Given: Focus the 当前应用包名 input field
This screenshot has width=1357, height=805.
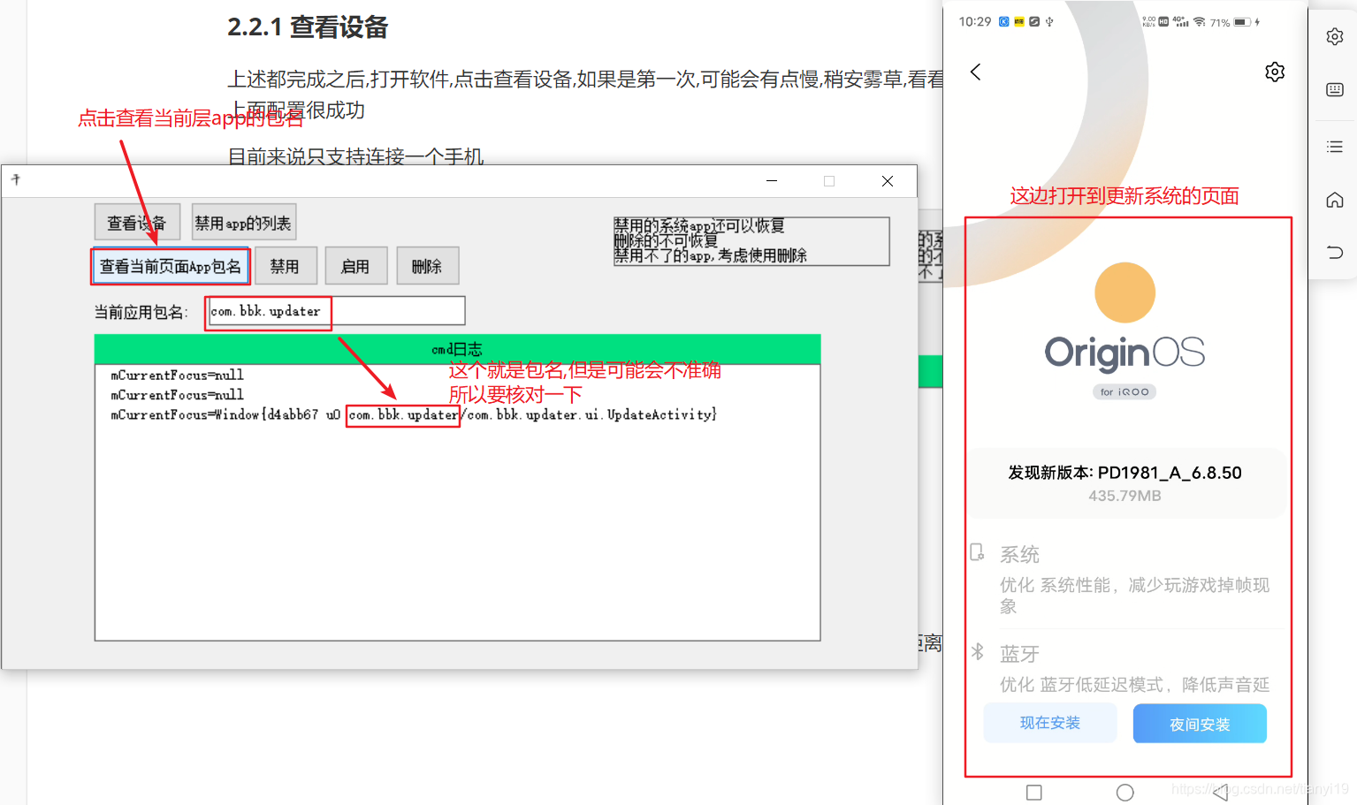Looking at the screenshot, I should tap(336, 311).
